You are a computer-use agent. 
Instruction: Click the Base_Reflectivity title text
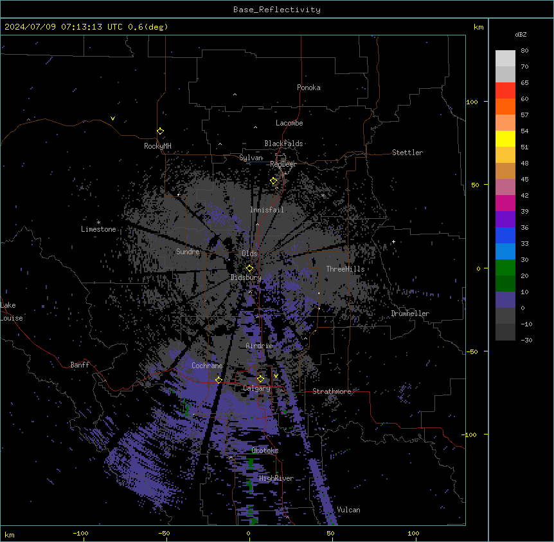277,10
